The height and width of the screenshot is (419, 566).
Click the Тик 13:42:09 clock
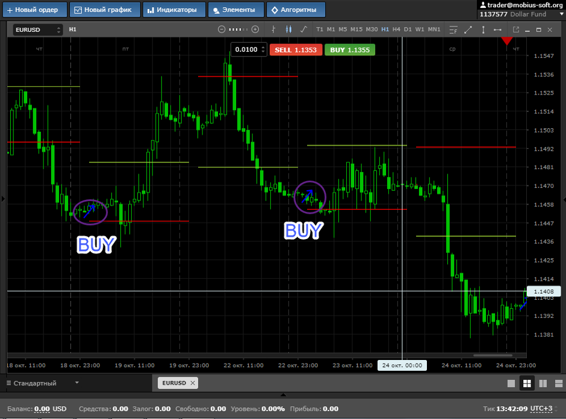[x=505, y=409]
